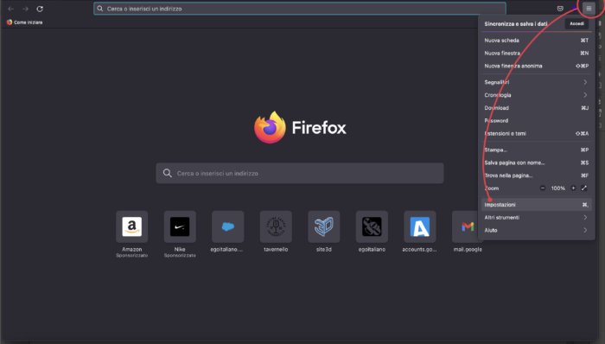This screenshot has height=344, width=605.
Task: Choose Stampa... from the menu
Action: (537, 150)
